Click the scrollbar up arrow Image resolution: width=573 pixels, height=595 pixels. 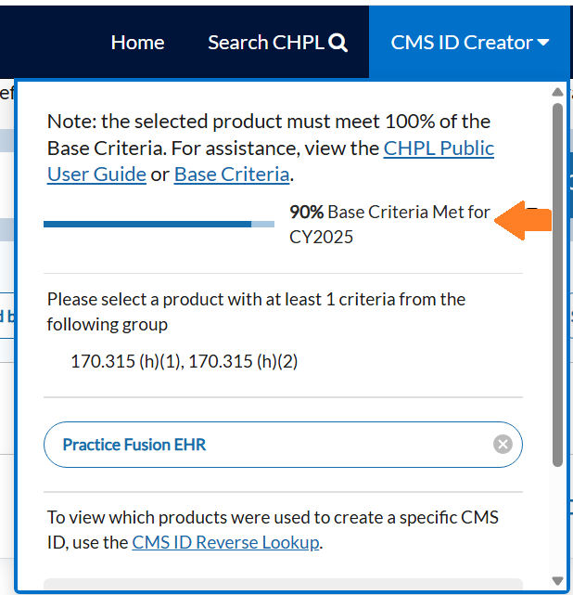pos(557,92)
